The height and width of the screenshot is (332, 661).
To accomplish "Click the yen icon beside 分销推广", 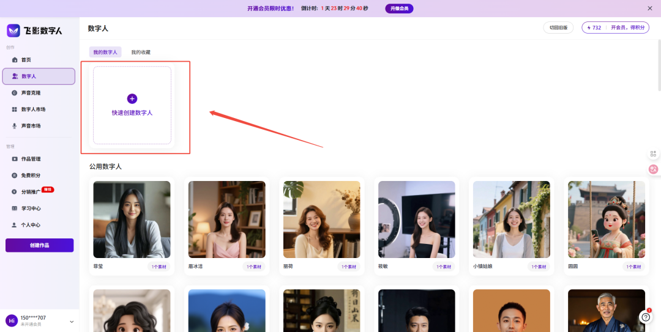I will [15, 192].
